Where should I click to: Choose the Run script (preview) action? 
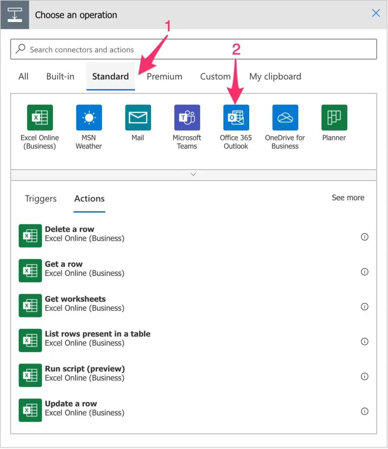click(85, 373)
